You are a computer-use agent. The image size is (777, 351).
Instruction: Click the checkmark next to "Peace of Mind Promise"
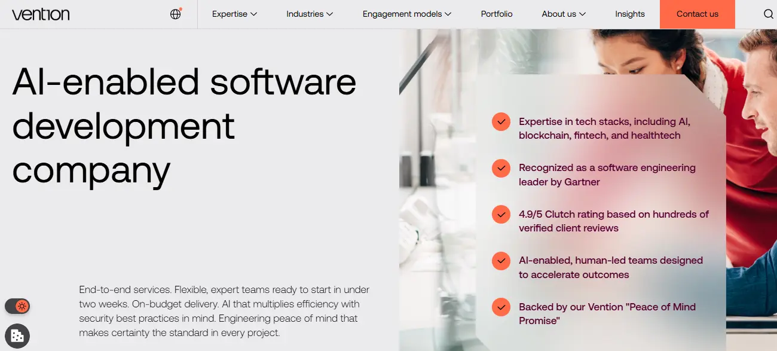tap(501, 307)
